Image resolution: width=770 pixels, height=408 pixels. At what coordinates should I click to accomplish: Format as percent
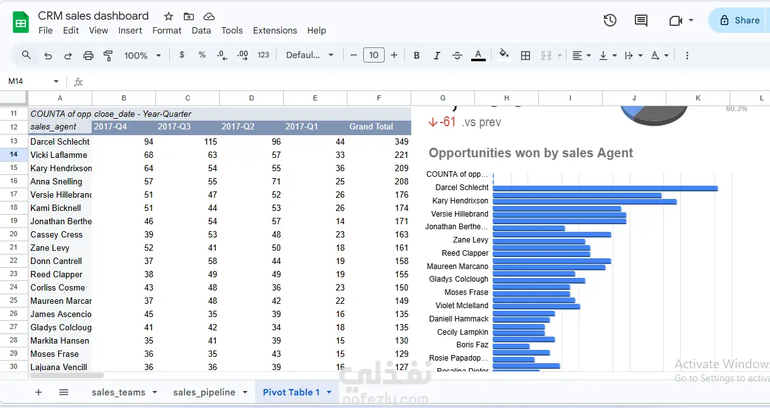click(x=202, y=55)
